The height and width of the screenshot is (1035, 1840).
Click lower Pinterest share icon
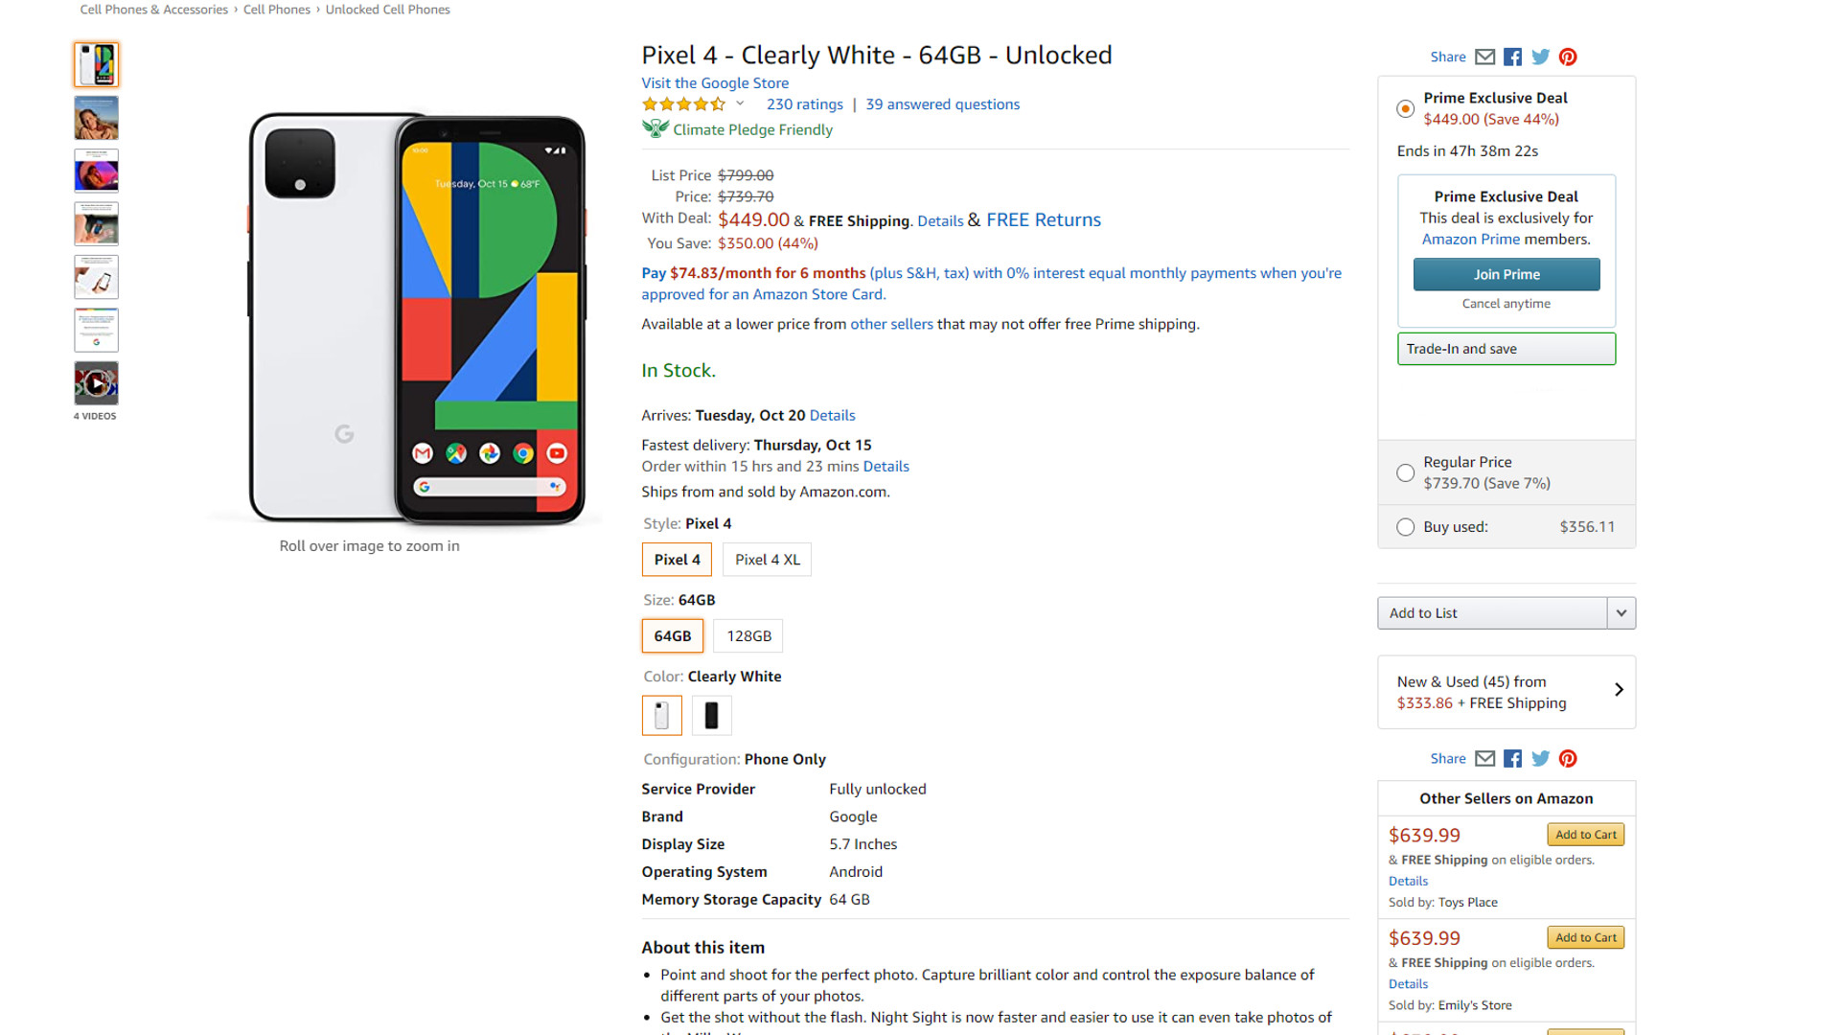tap(1568, 758)
